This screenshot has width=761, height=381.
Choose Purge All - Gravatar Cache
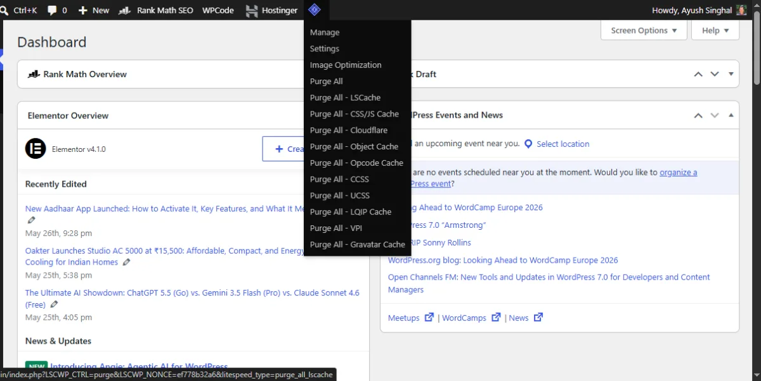click(x=358, y=245)
